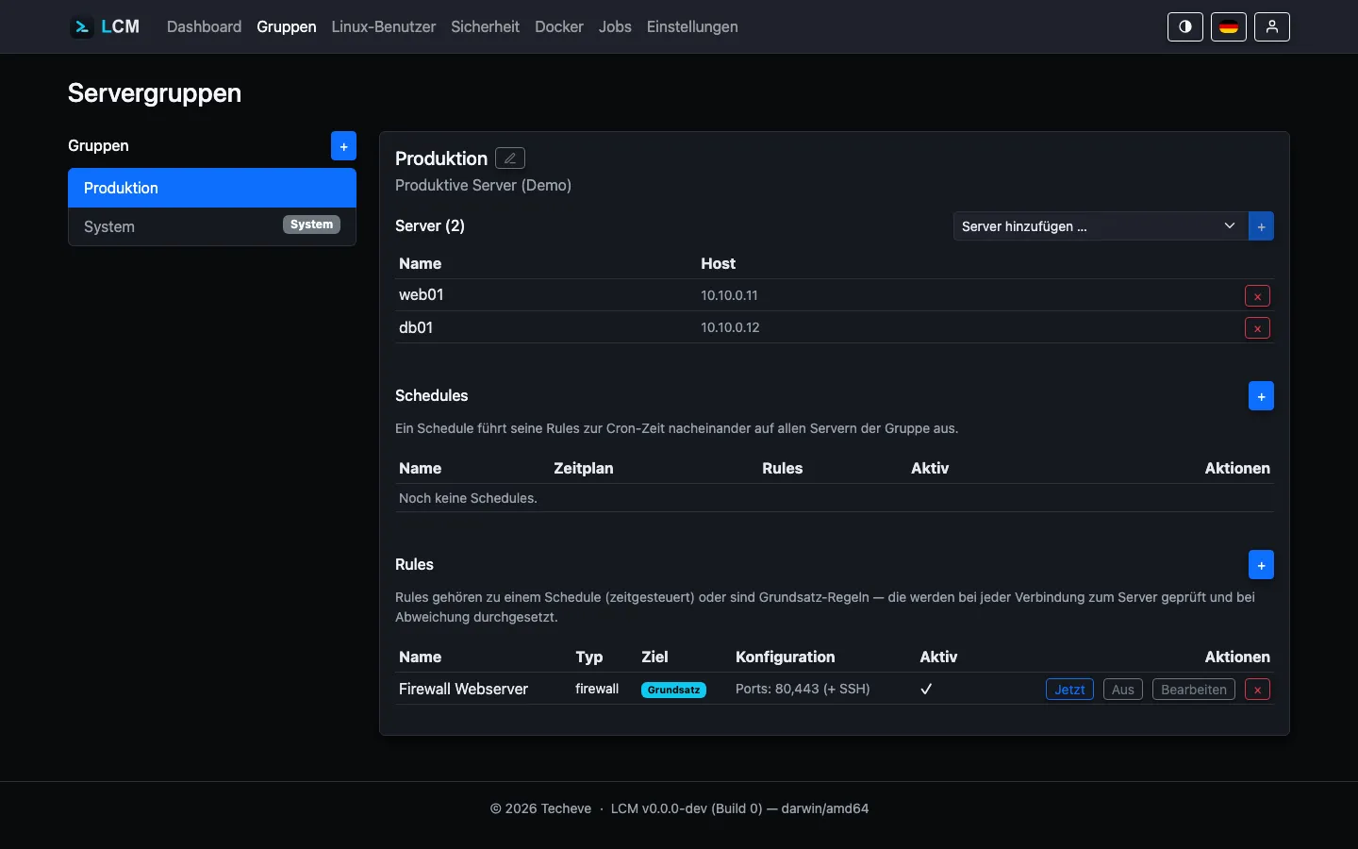Click the Ziel column header in Rules
Screen dimensions: 1358x849
[x=654, y=657]
